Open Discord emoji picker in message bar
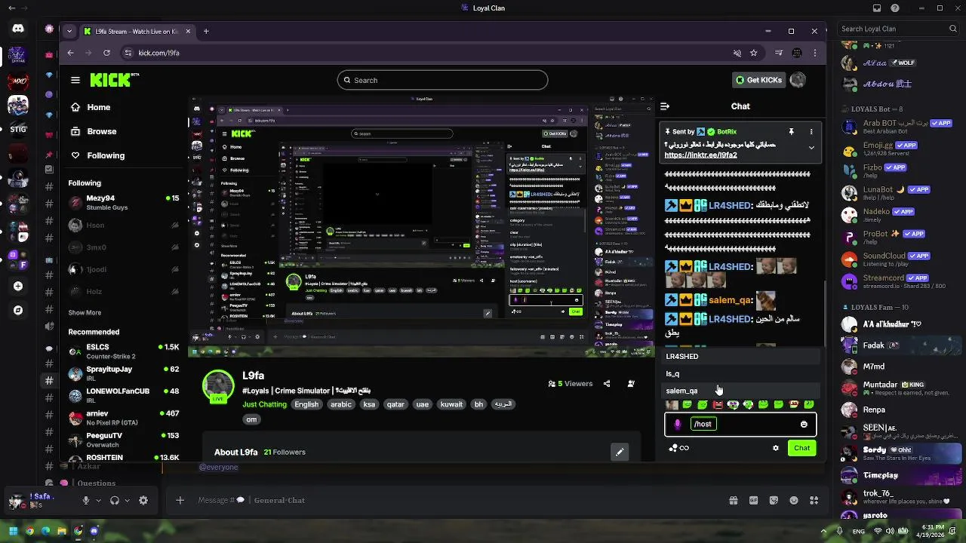Image resolution: width=966 pixels, height=543 pixels. coord(794,500)
